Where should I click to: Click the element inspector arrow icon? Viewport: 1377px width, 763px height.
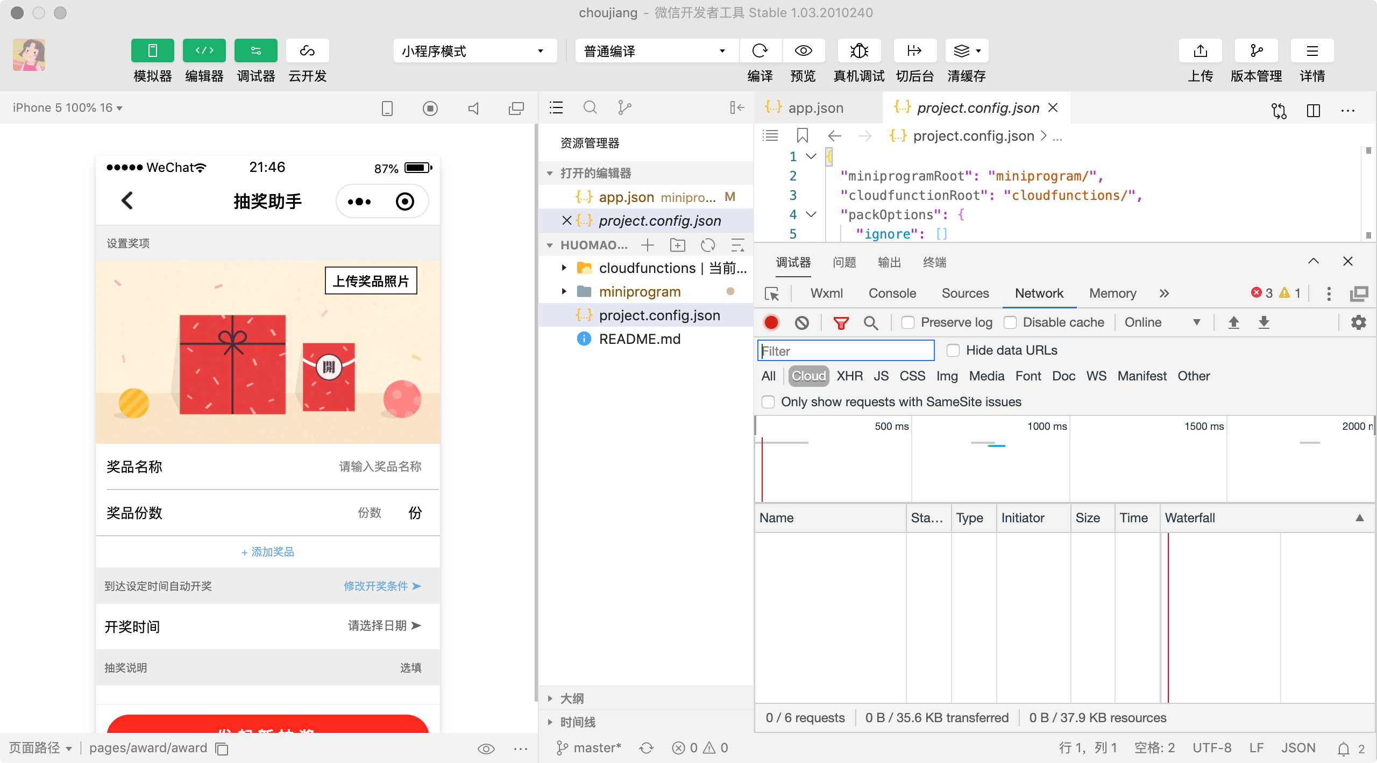pos(772,293)
